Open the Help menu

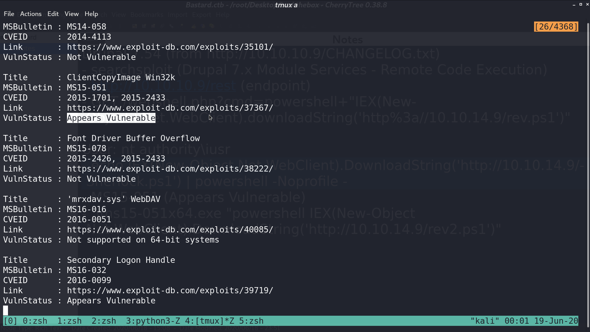tap(91, 14)
